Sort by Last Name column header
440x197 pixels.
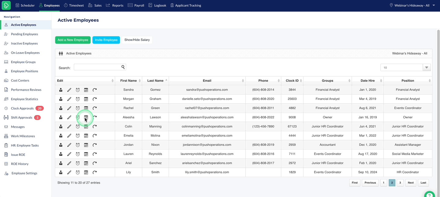coord(155,81)
